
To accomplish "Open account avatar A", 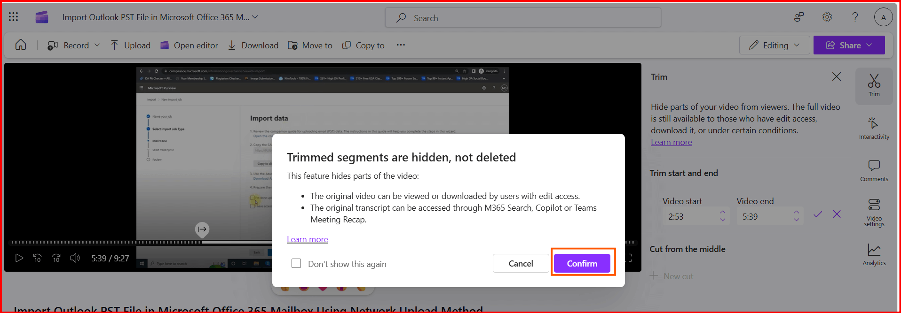I will click(884, 17).
